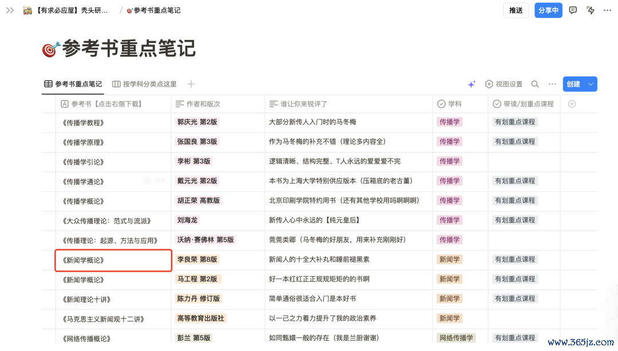Open the 《传播学引论》 row
The height and width of the screenshot is (351, 618).
tap(83, 162)
